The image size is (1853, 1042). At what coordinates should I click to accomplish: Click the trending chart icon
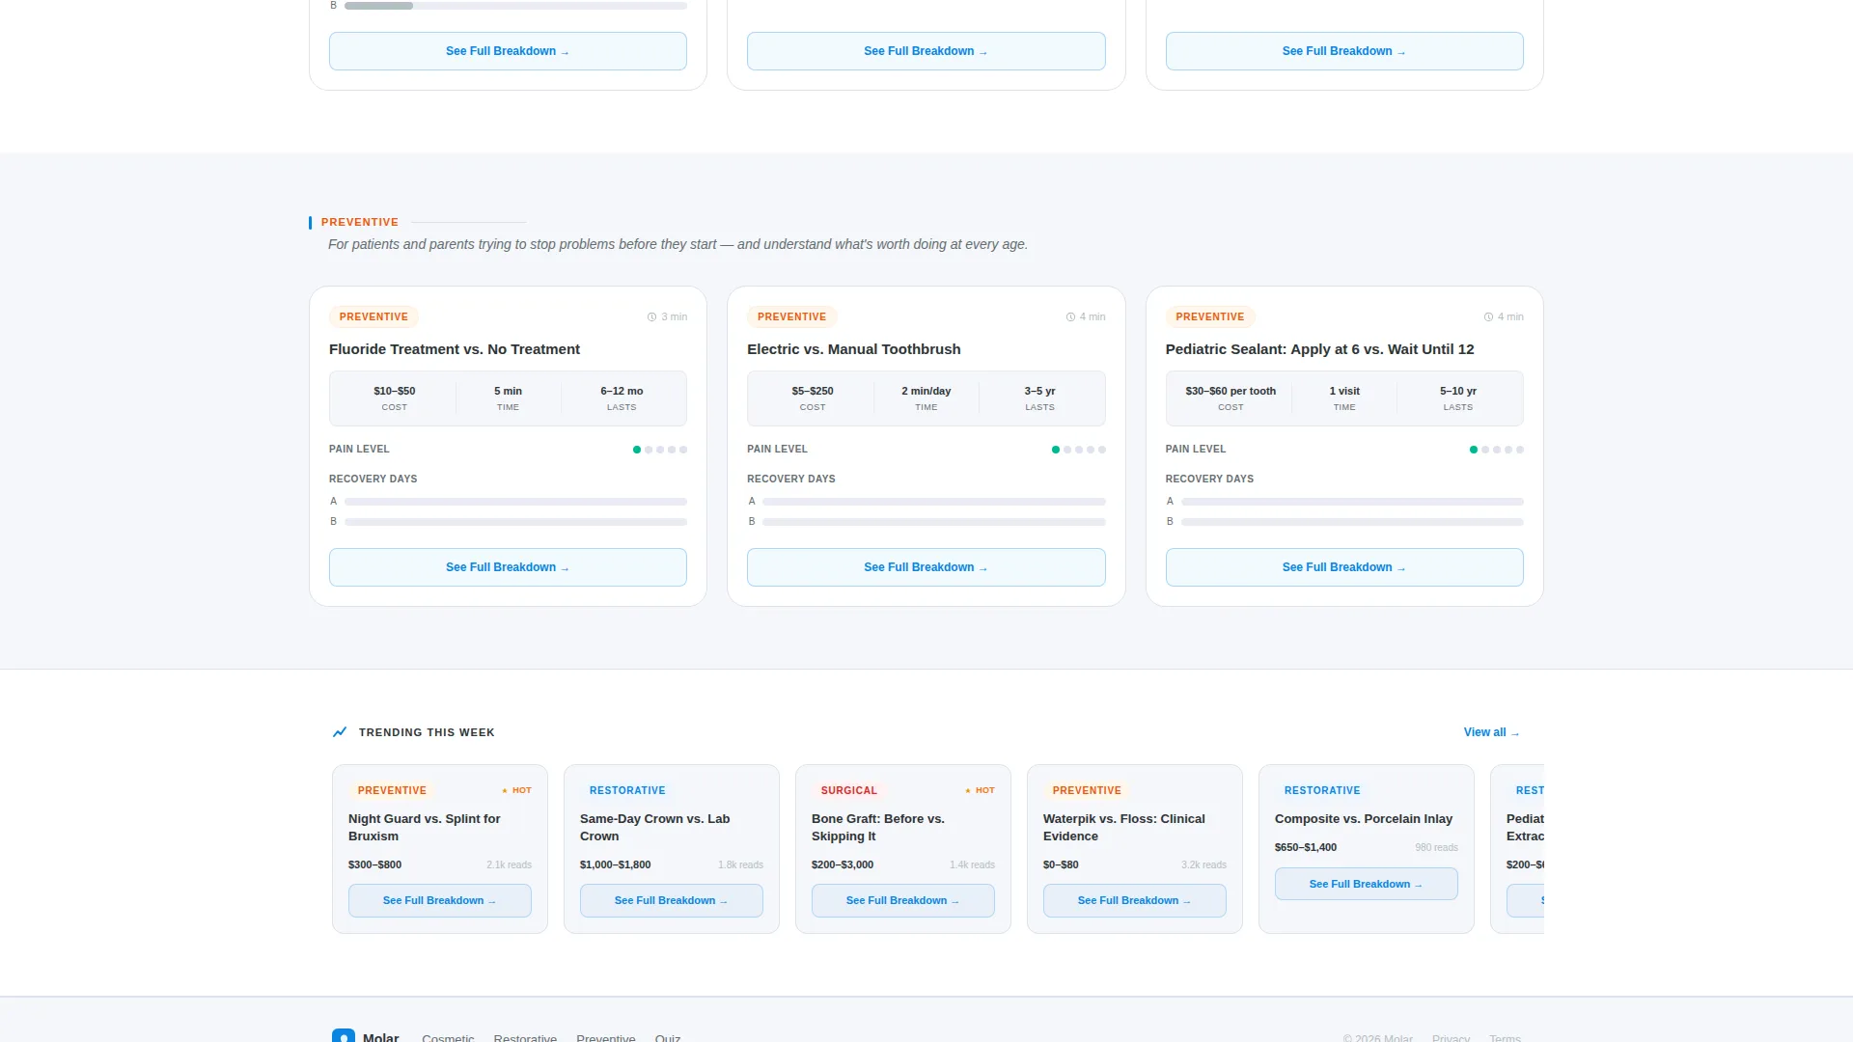[340, 732]
